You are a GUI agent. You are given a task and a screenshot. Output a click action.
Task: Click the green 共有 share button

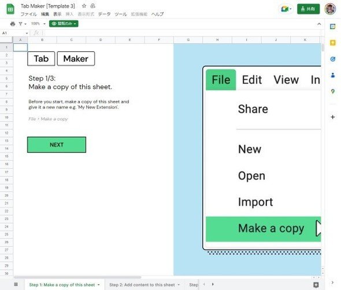pyautogui.click(x=308, y=9)
